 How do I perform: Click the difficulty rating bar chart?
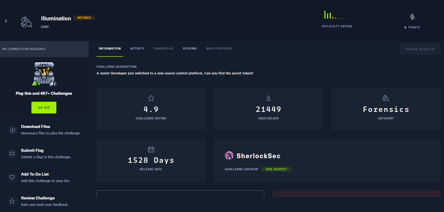(x=337, y=15)
